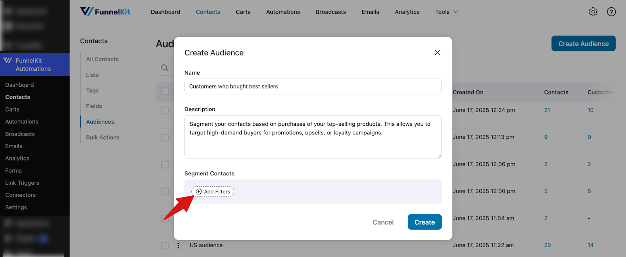The height and width of the screenshot is (257, 626).
Task: Open Audiences in contacts submenu
Action: 100,121
